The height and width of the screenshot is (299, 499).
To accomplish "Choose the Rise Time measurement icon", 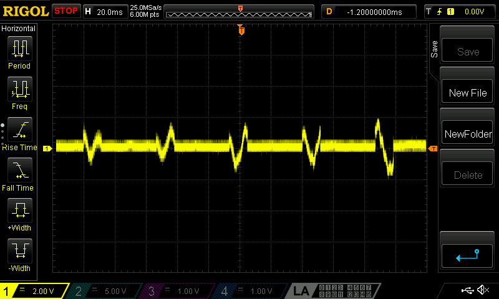I will point(20,130).
